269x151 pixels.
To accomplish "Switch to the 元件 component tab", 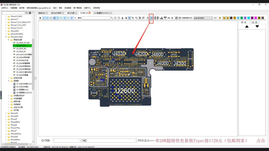I will coord(254,23).
